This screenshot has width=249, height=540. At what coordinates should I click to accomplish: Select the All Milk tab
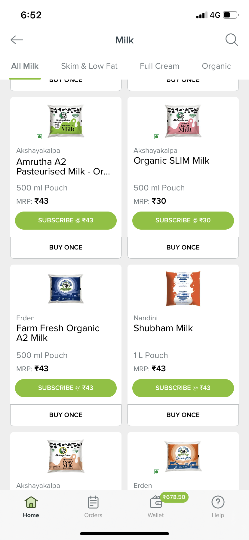click(x=25, y=66)
